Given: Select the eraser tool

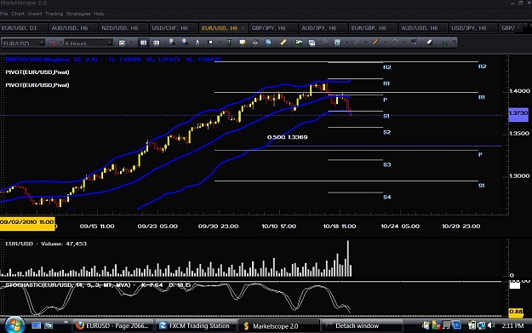Looking at the screenshot, I should click(x=430, y=43).
